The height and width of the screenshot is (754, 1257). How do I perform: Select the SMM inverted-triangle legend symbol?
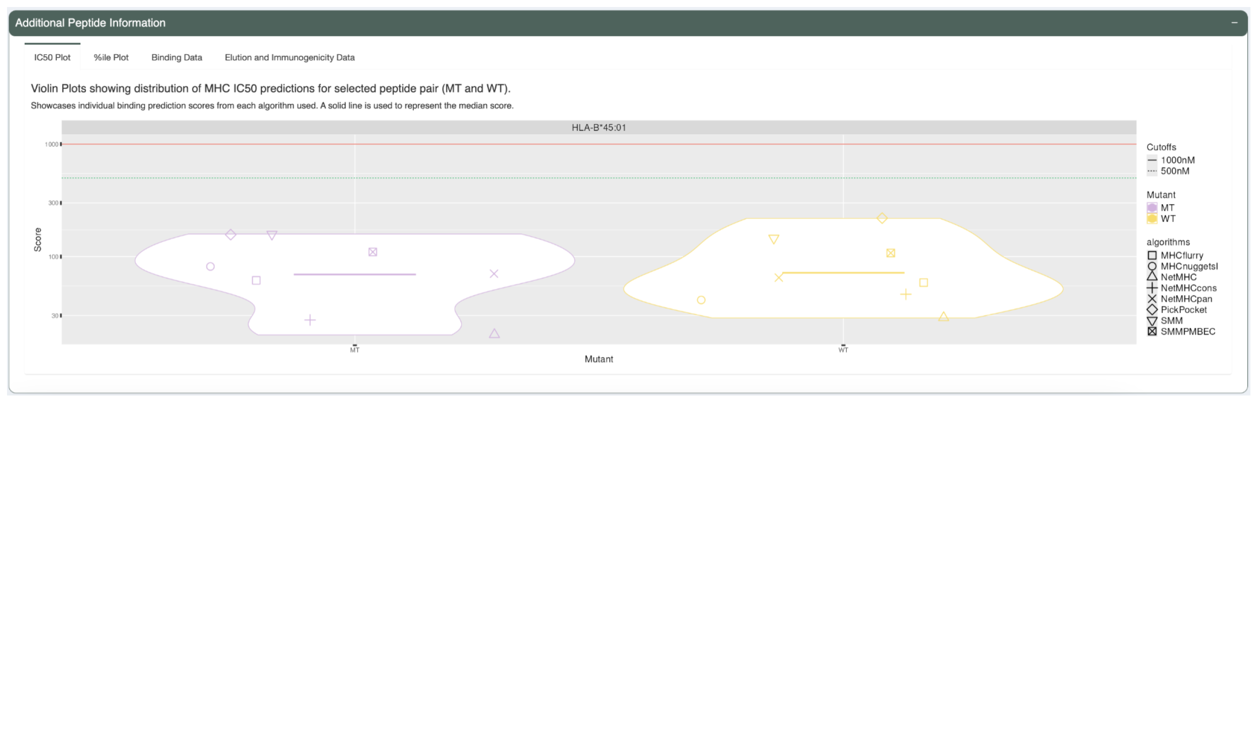tap(1153, 321)
